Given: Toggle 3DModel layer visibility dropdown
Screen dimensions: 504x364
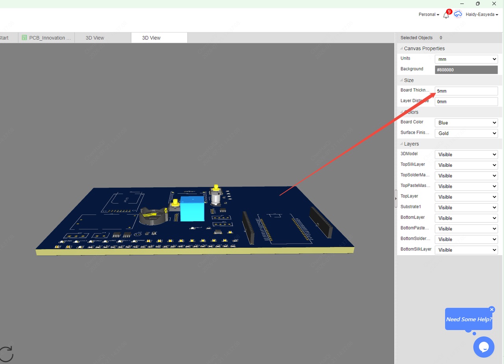Looking at the screenshot, I should (x=466, y=155).
